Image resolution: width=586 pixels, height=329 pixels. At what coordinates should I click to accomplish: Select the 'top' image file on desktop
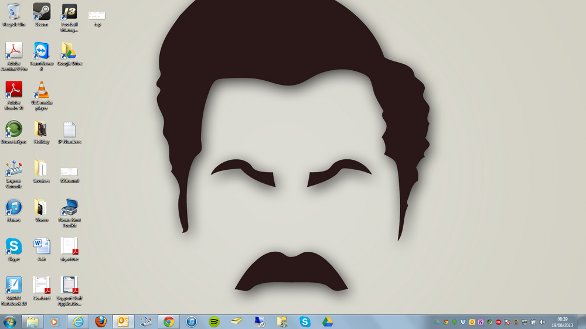tap(97, 18)
